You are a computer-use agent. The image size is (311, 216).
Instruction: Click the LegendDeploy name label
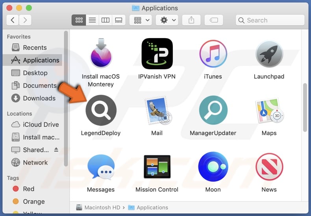pyautogui.click(x=101, y=133)
